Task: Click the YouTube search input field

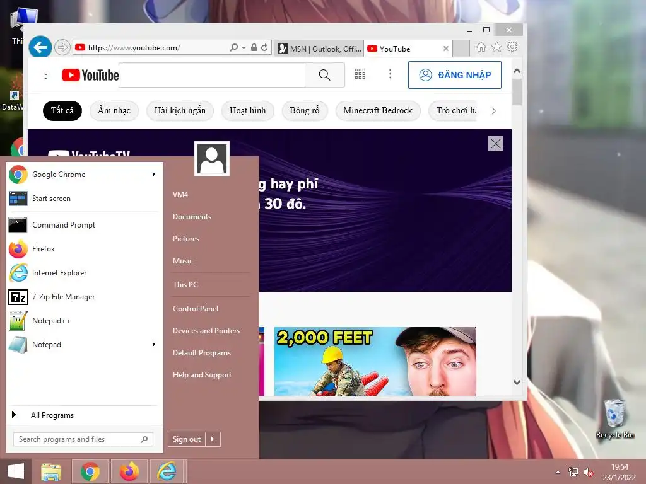Action: tap(212, 75)
